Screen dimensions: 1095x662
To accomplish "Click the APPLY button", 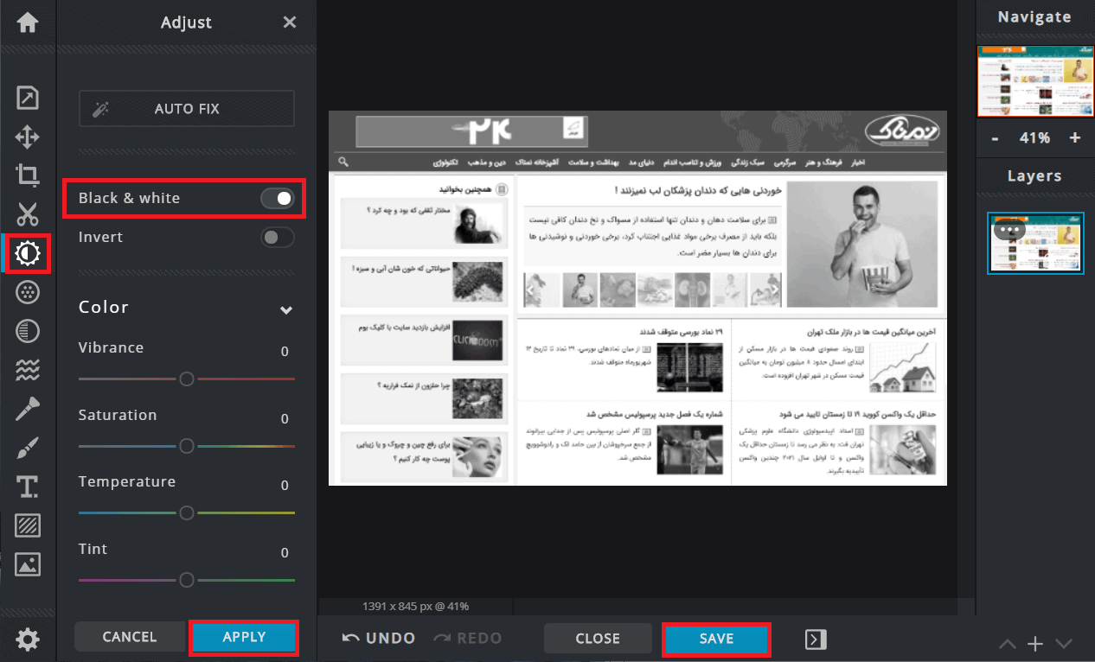I will 244,637.
